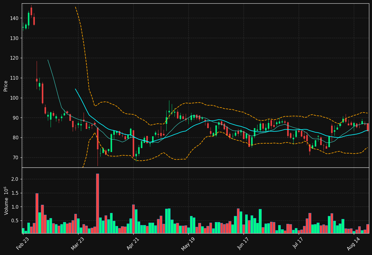Select the "Aug 14" x-axis label

pos(354,243)
